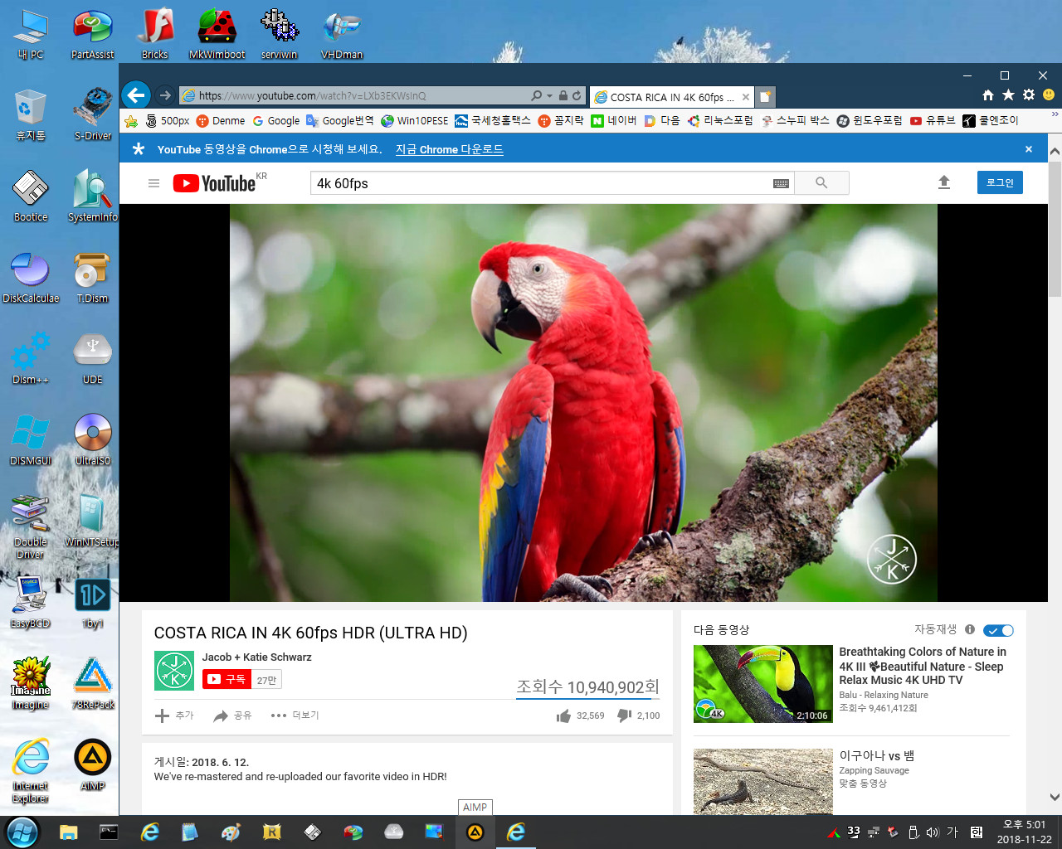Viewport: 1062px width, 849px height.
Task: Open the Google번역 bookmark
Action: coord(340,120)
